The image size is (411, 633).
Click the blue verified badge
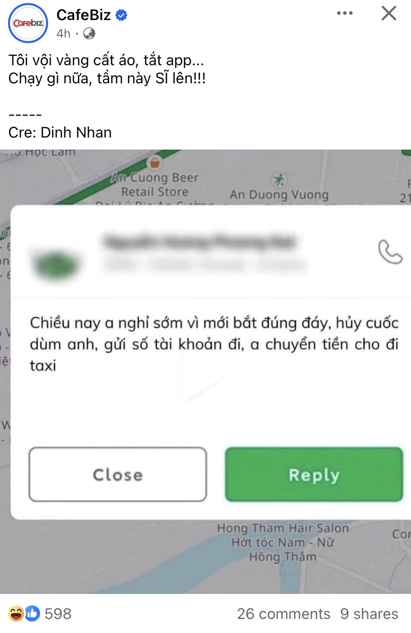121,15
